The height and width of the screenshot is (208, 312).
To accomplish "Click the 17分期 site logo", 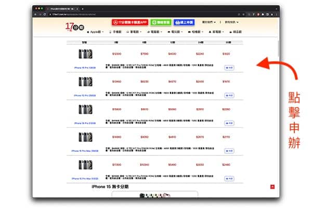I will [x=73, y=26].
